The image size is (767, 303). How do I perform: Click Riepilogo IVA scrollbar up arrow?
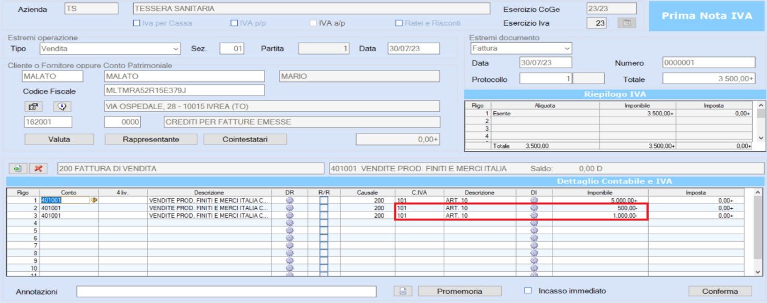(x=761, y=105)
